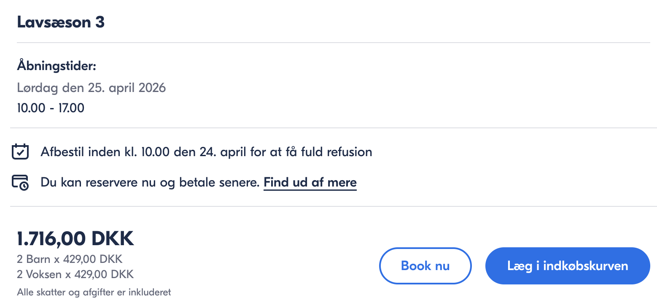Click the '2 Voksen x 429,00 DKK' line
657x303 pixels.
[x=75, y=275]
